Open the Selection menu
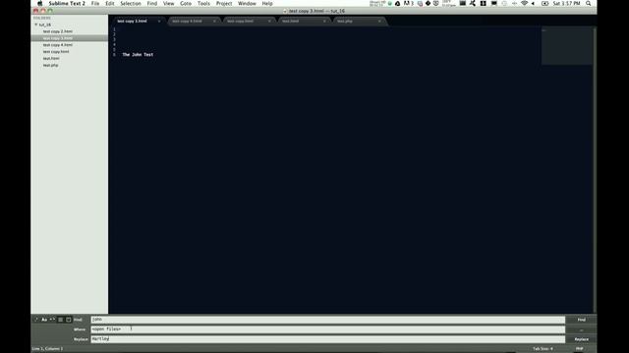Image resolution: width=629 pixels, height=353 pixels. 131,3
